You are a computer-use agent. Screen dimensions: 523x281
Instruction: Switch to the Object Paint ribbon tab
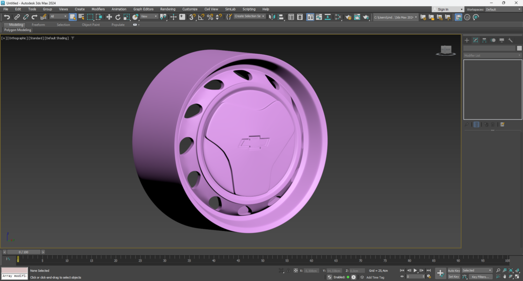click(91, 25)
